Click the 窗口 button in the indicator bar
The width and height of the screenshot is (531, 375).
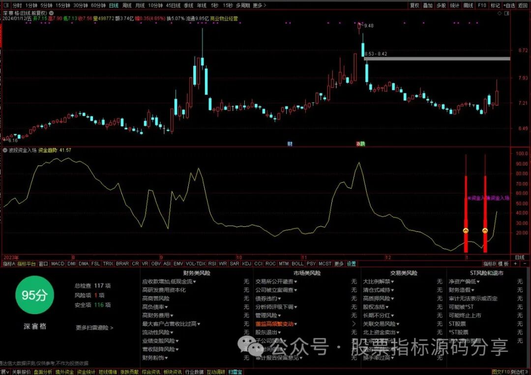point(43,264)
